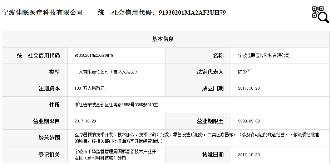Click the 营业期限自 label
The image size is (331, 166).
coord(46,121)
